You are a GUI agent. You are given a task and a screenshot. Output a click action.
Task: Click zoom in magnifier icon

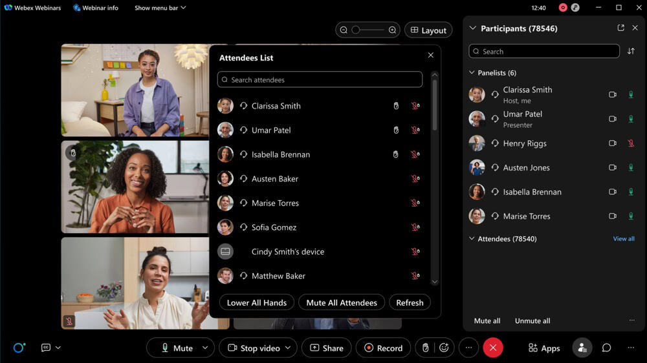(392, 30)
